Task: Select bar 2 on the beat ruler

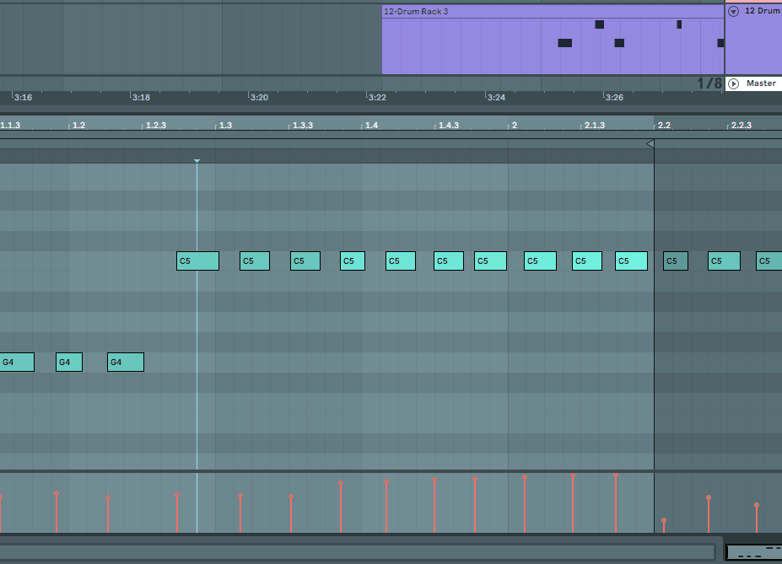Action: 515,125
